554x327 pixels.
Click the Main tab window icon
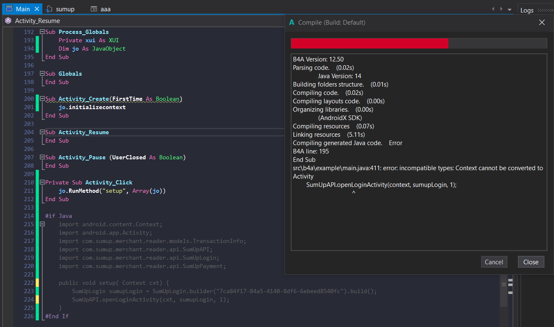(9, 9)
